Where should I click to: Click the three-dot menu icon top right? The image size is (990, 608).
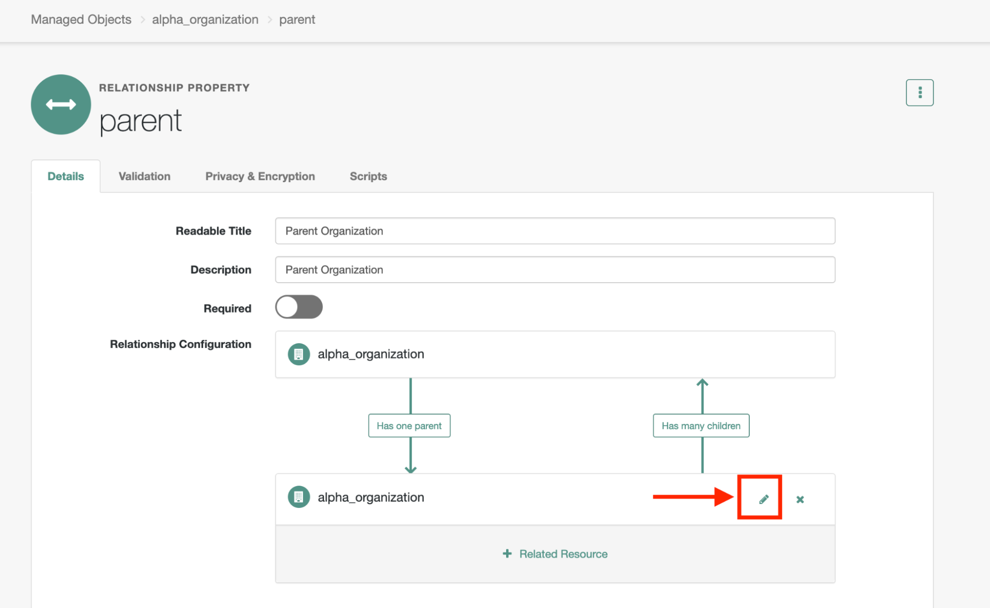(920, 93)
